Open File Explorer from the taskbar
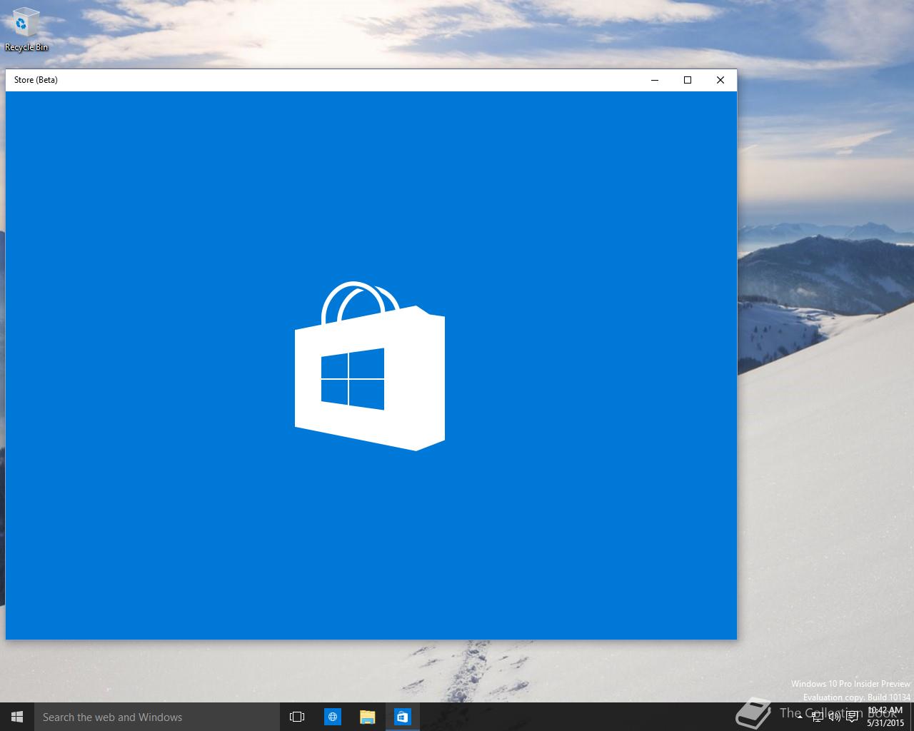The width and height of the screenshot is (914, 731). click(368, 717)
